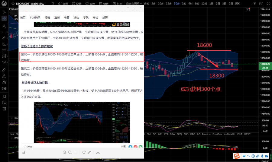Select the crosshair cursor tool

click(4, 18)
